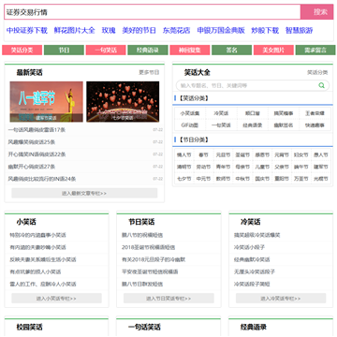
Task: Open article 幽默开心俏皮话27条
Action: [x=32, y=167]
